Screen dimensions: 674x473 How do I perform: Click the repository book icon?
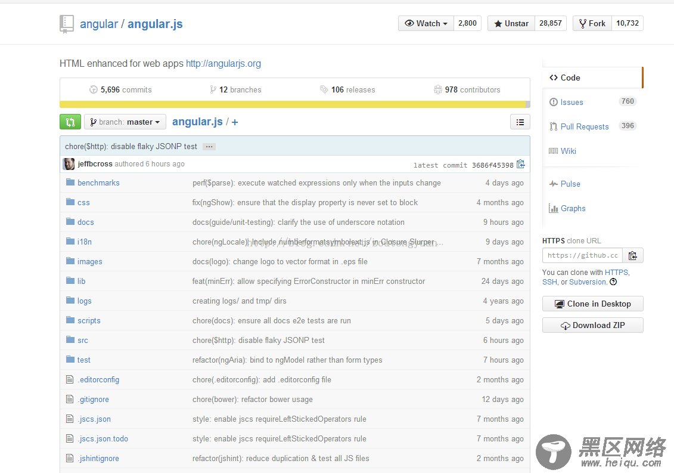point(67,24)
